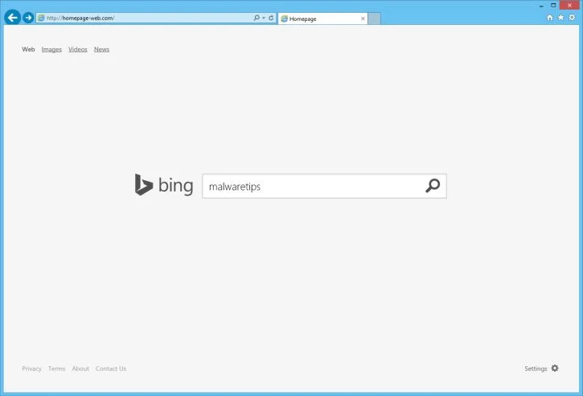Close the Homepage tab
Image resolution: width=583 pixels, height=396 pixels.
pyautogui.click(x=363, y=19)
